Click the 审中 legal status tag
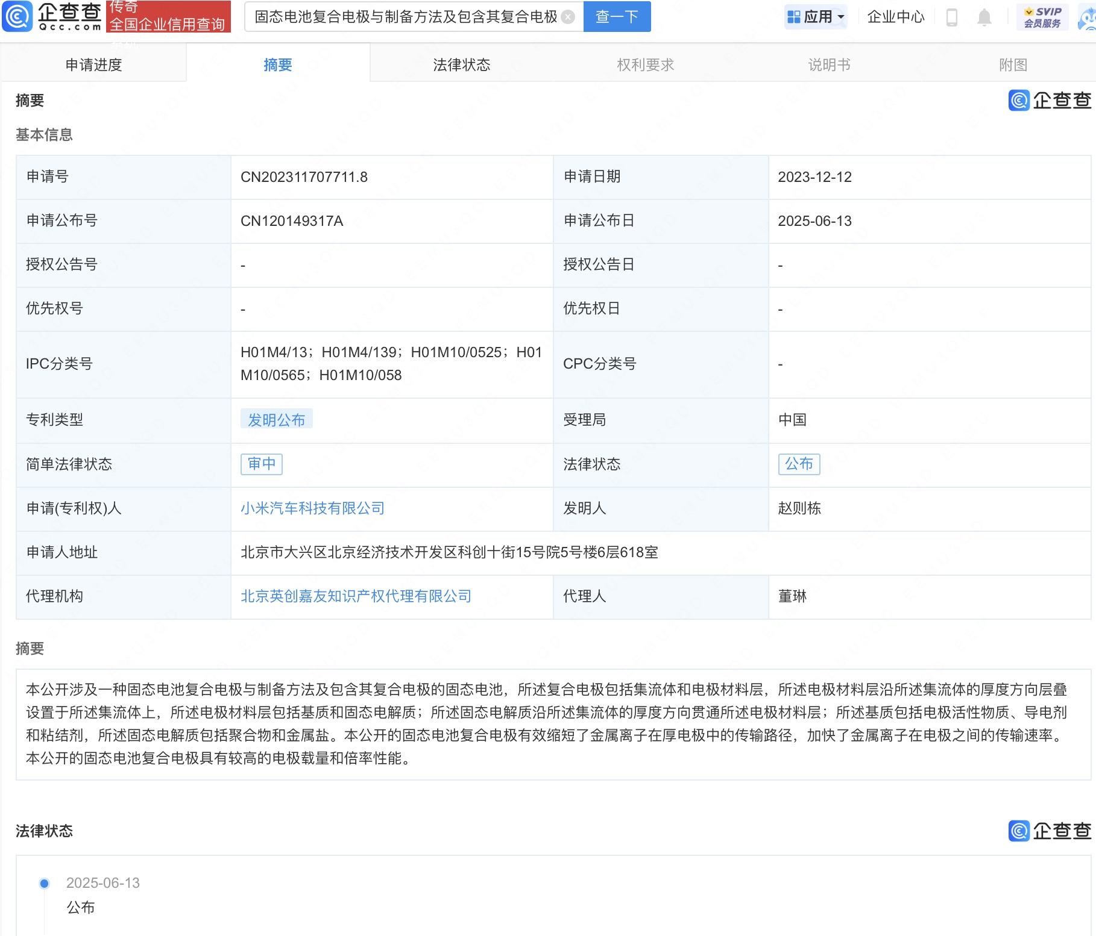 262,464
